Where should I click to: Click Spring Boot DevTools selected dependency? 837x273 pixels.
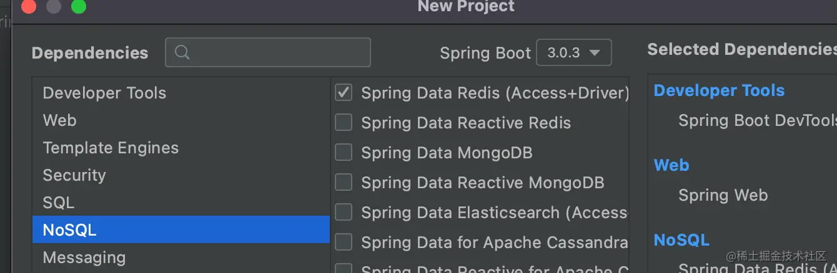(756, 120)
